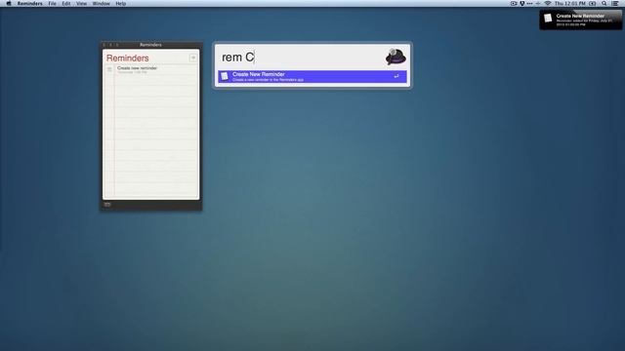
Task: Click the Reminders window title bar
Action: click(151, 45)
